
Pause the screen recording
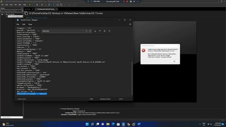[124, 1]
